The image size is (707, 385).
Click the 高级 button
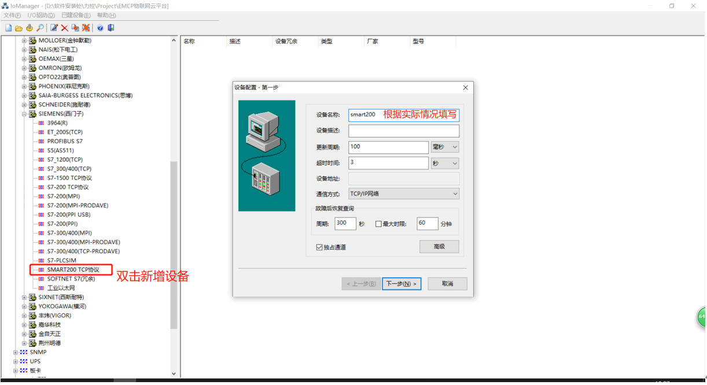tap(439, 246)
